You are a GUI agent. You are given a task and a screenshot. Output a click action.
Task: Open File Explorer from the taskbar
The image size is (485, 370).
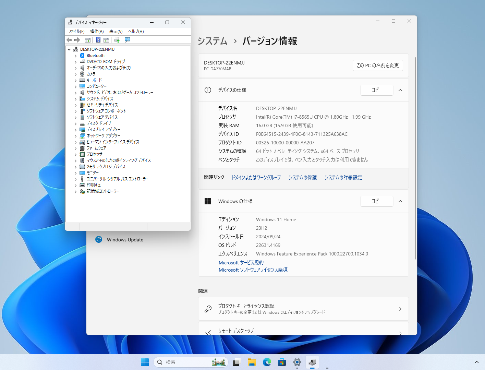[252, 362]
